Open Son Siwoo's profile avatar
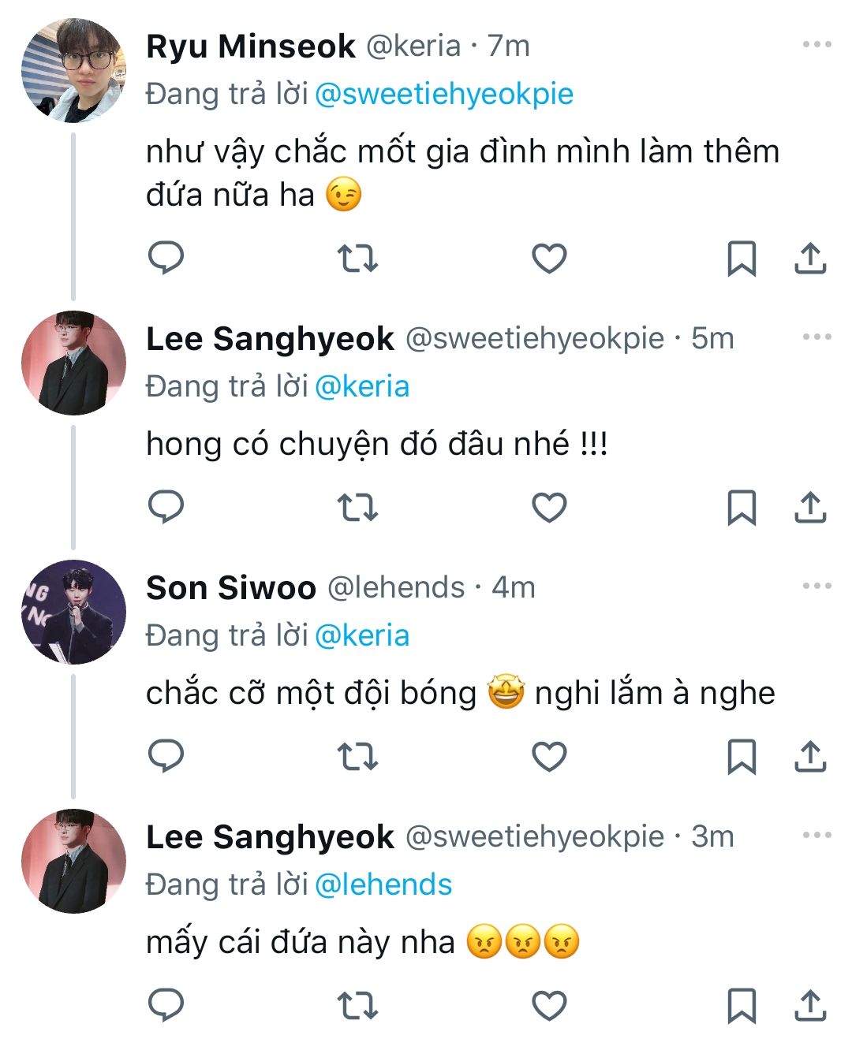This screenshot has height=1039, width=852. click(x=73, y=612)
